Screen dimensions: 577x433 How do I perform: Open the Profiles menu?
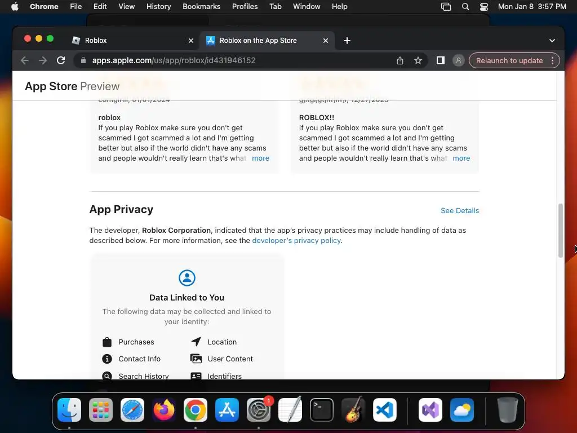245,7
